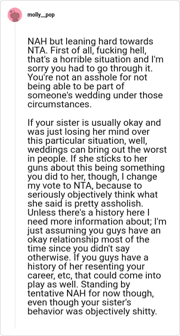Viewport: 180px width, 336px height.
Task: Select the phrase "was just losing her mind over"
Action: click(x=88, y=132)
